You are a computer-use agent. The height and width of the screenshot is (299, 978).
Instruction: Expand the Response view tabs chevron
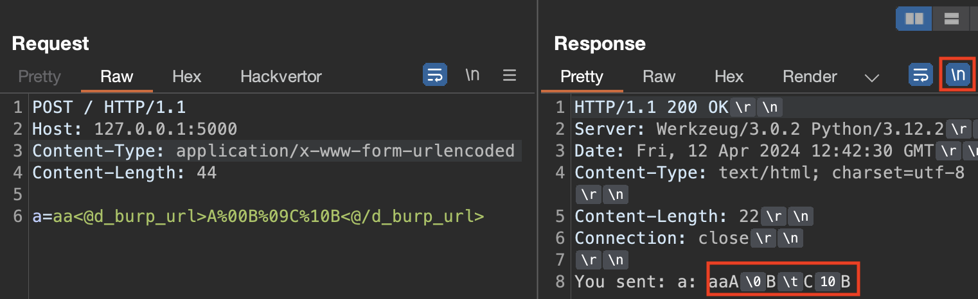871,78
